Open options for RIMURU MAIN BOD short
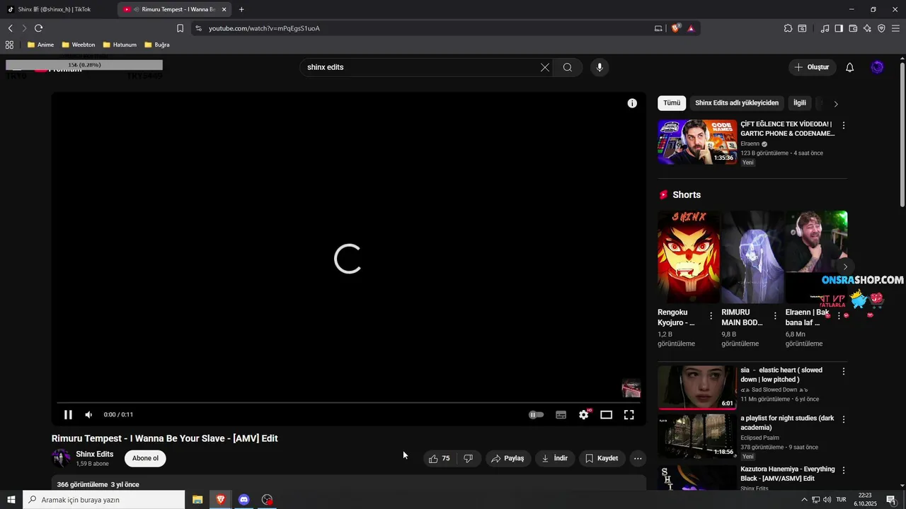The image size is (906, 509). (x=775, y=316)
